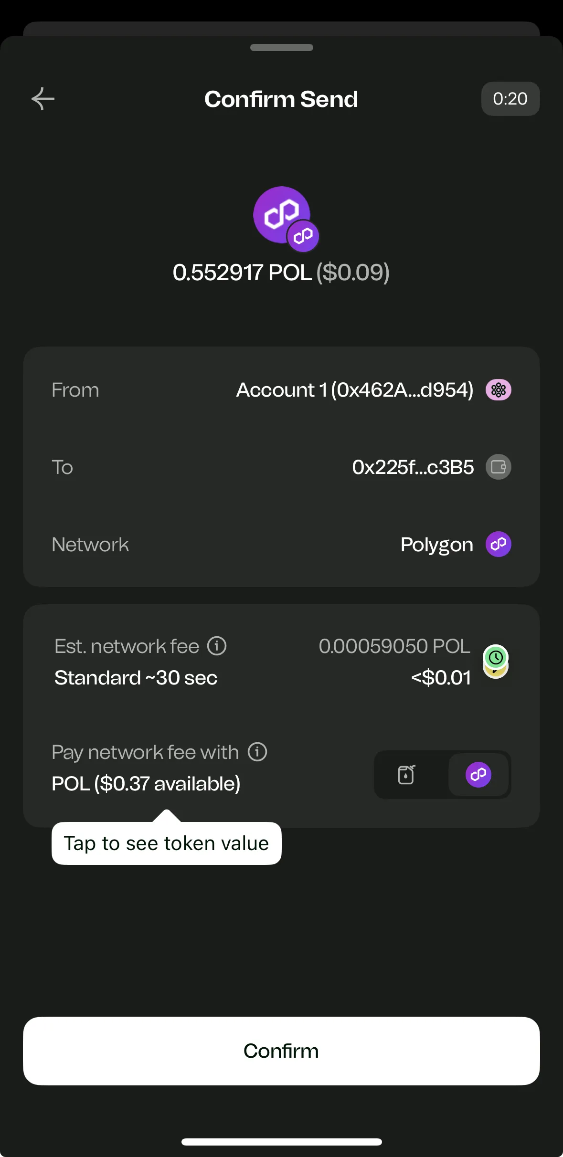563x1157 pixels.
Task: Open the Pay network fee info icon
Action: (x=257, y=751)
